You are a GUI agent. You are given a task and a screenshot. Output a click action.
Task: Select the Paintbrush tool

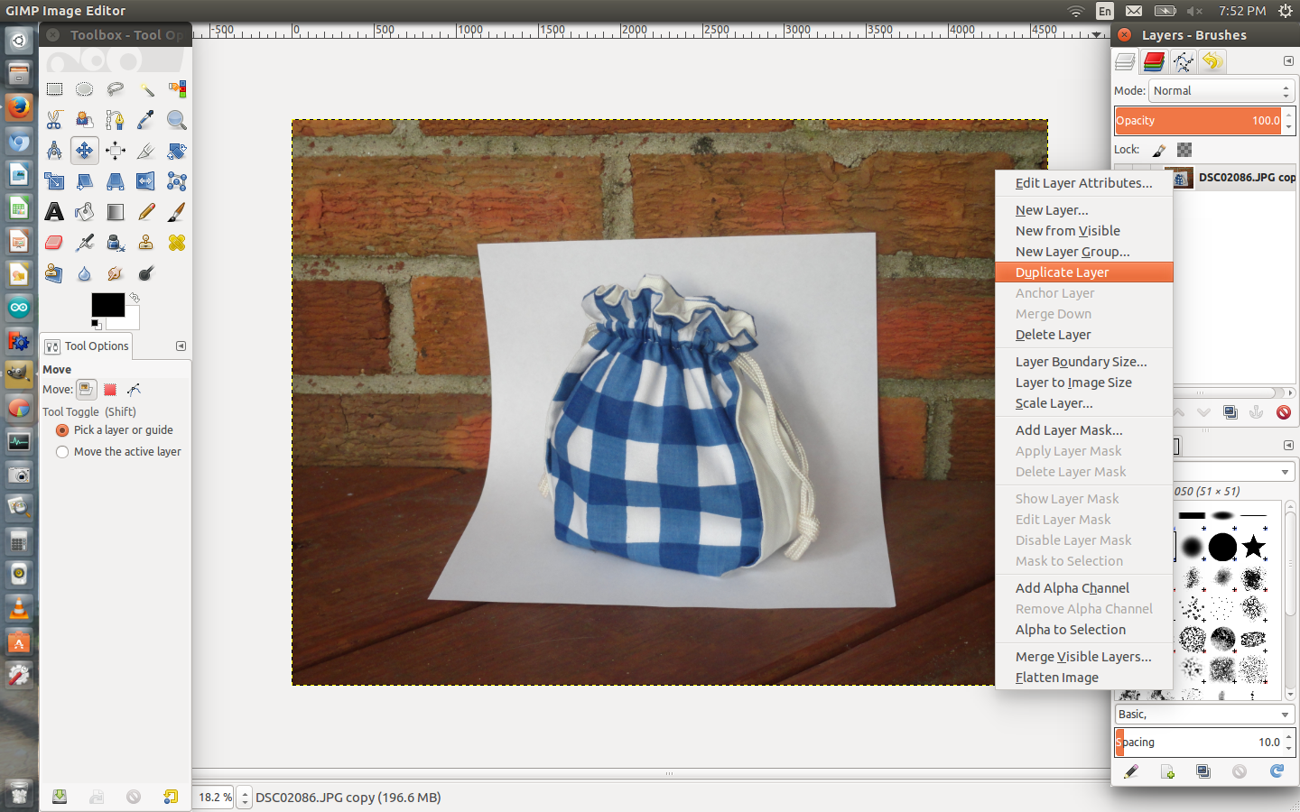pyautogui.click(x=177, y=212)
